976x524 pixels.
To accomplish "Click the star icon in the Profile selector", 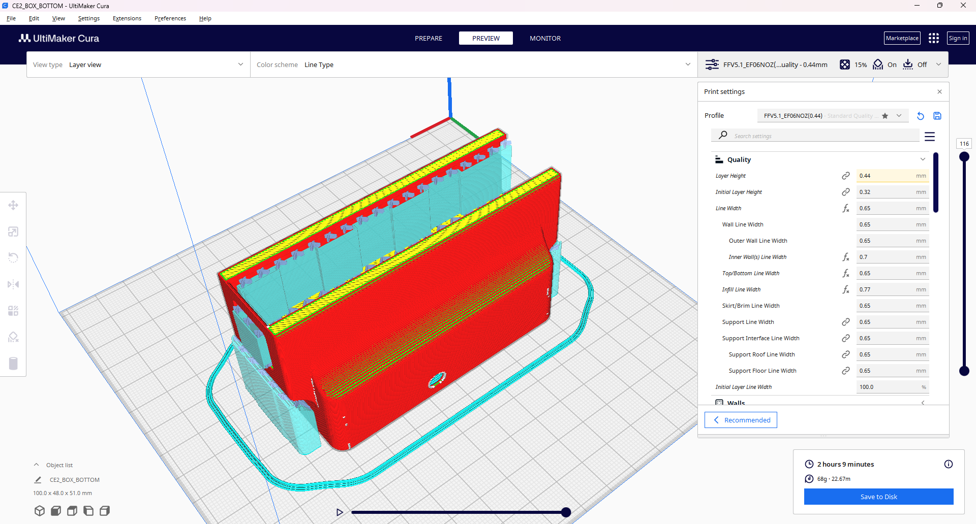I will [885, 116].
